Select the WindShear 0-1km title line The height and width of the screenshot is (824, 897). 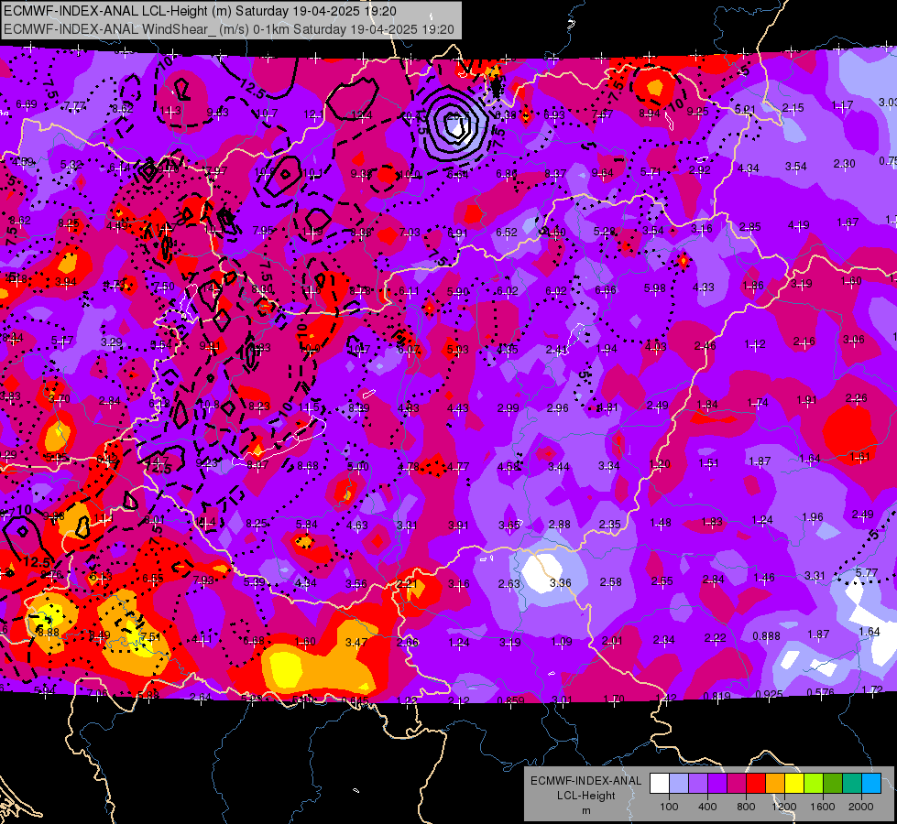(229, 29)
